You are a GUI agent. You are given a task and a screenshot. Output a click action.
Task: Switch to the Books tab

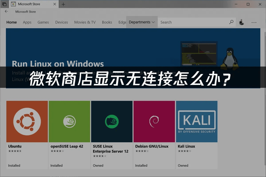click(107, 22)
